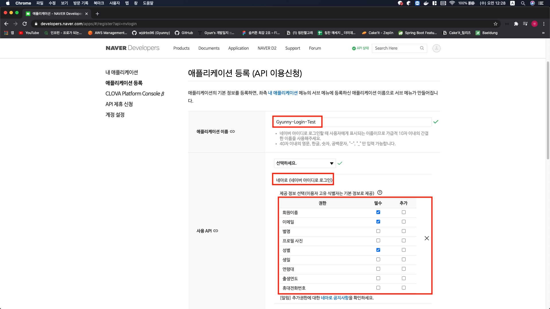
Task: Open the user profile avatar icon
Action: (436, 48)
